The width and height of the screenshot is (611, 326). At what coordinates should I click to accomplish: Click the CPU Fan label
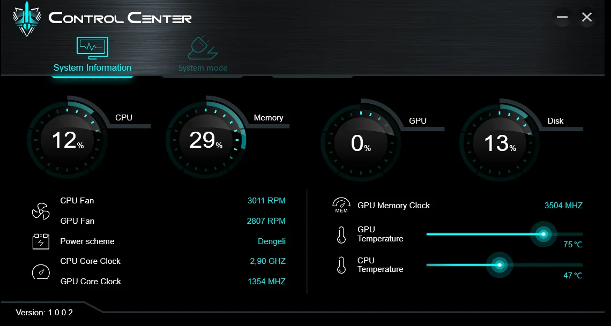coord(77,201)
